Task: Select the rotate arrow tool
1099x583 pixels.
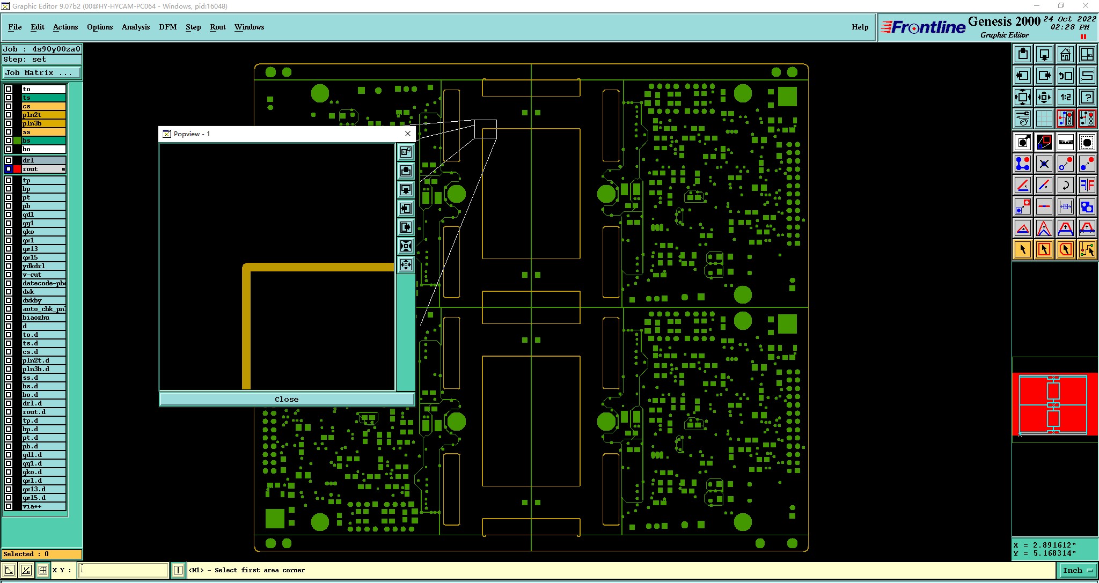Action: click(x=1065, y=185)
